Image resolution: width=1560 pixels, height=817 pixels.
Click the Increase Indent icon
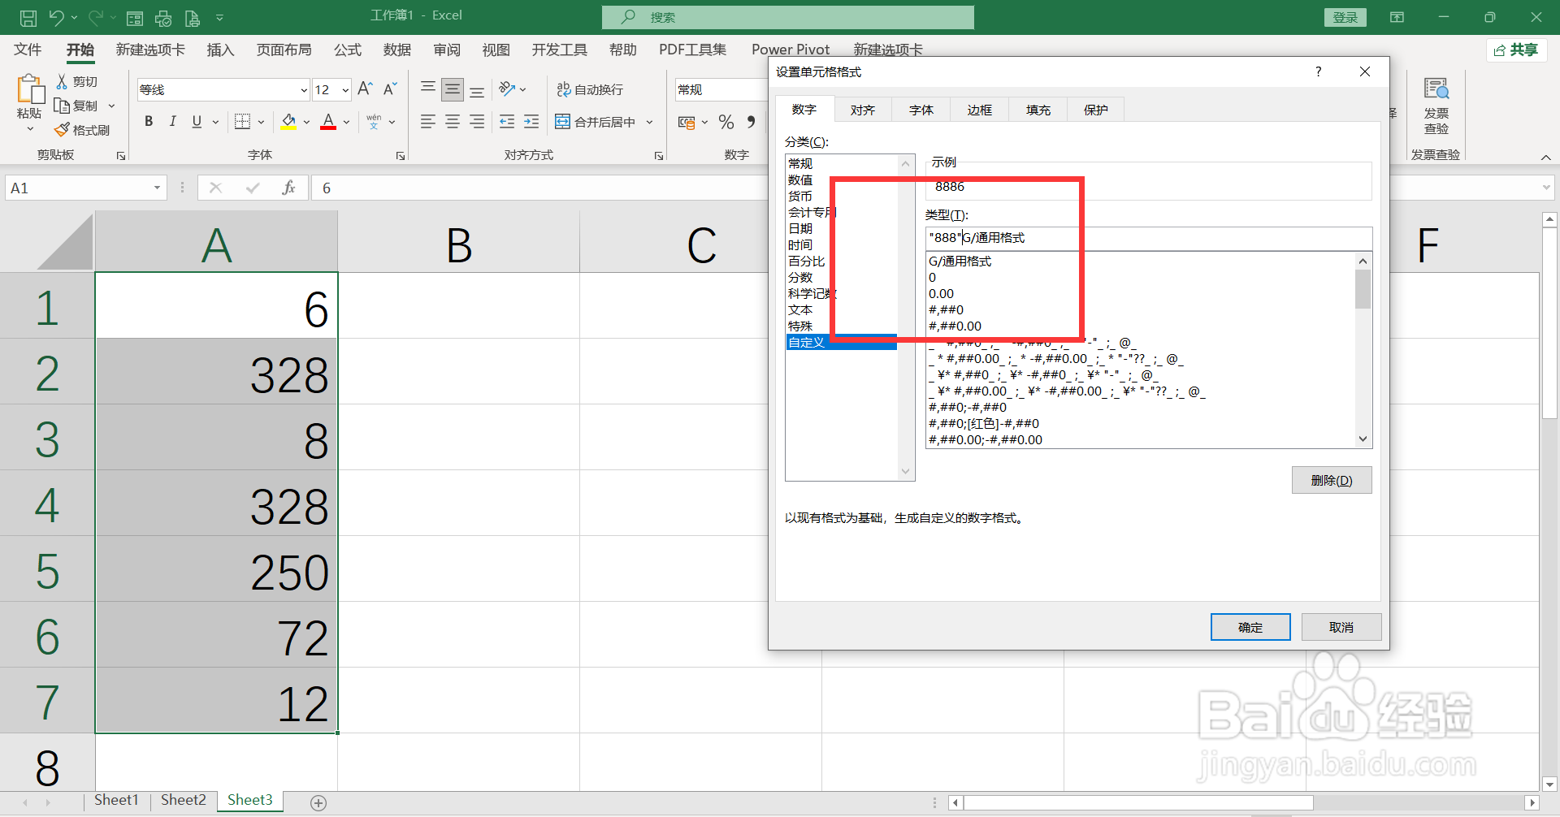(x=531, y=122)
